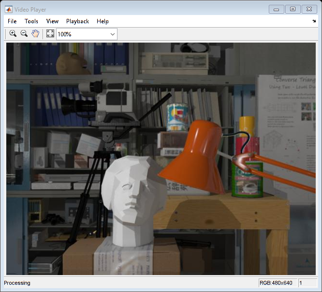This screenshot has width=322, height=292.
Task: Click the MATLAB logo in the title bar
Action: [x=9, y=9]
